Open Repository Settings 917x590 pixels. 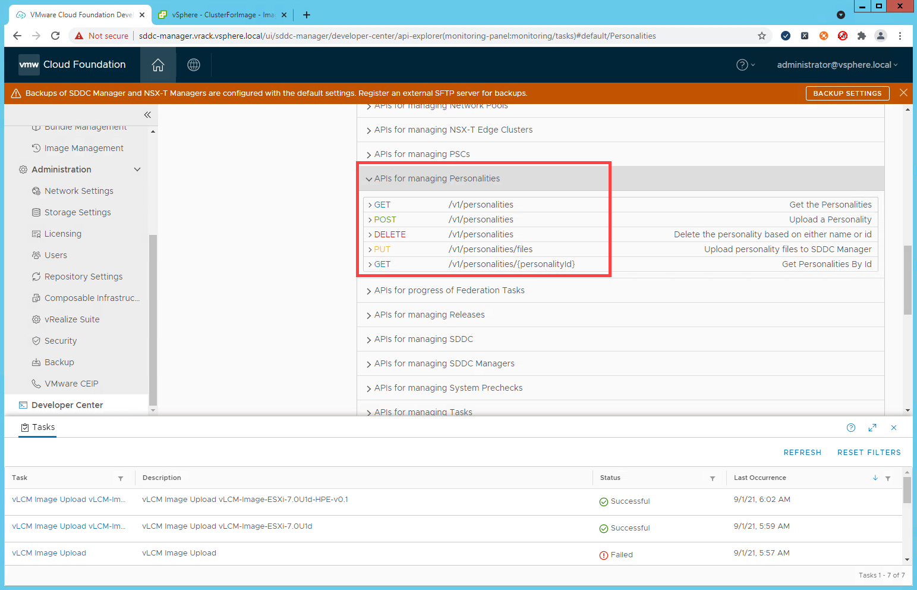[x=83, y=277]
